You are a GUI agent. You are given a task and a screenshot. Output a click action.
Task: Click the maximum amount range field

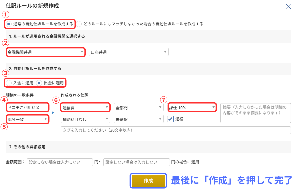point(136,162)
